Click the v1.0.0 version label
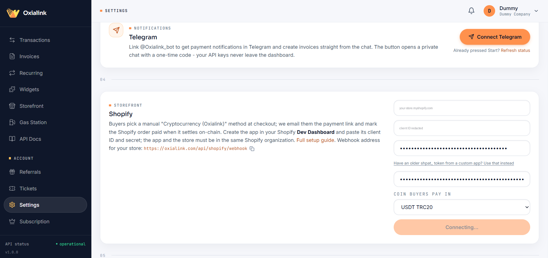The image size is (548, 258). coord(11,252)
